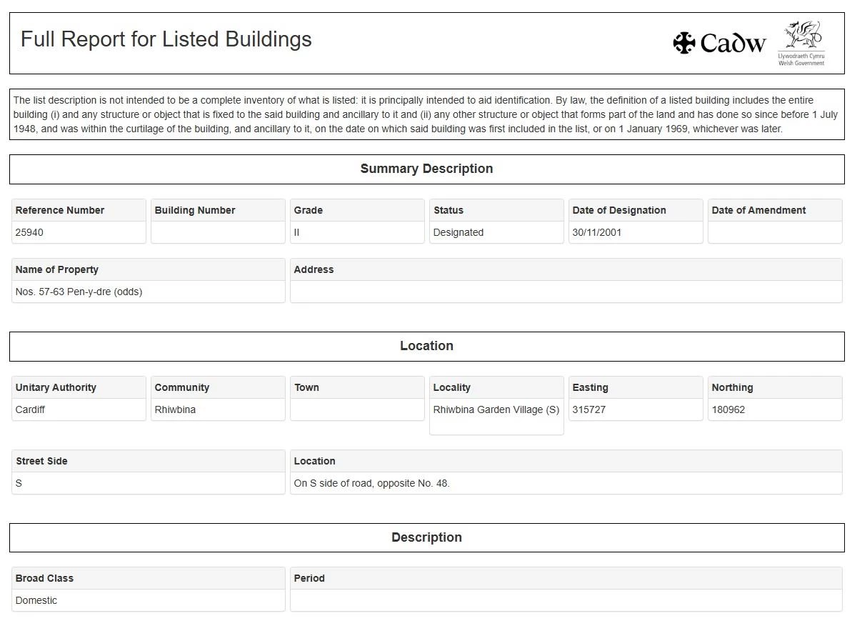Image resolution: width=857 pixels, height=621 pixels.
Task: Click the empty Building Number field
Action: (218, 232)
